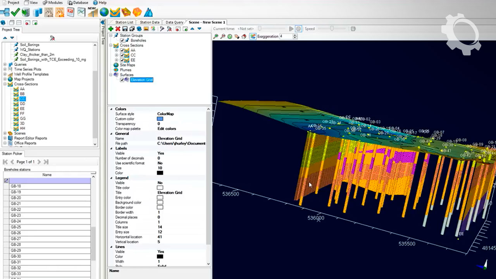The width and height of the screenshot is (496, 279).
Task: Click the floppy disk save scene icon
Action: (125, 29)
